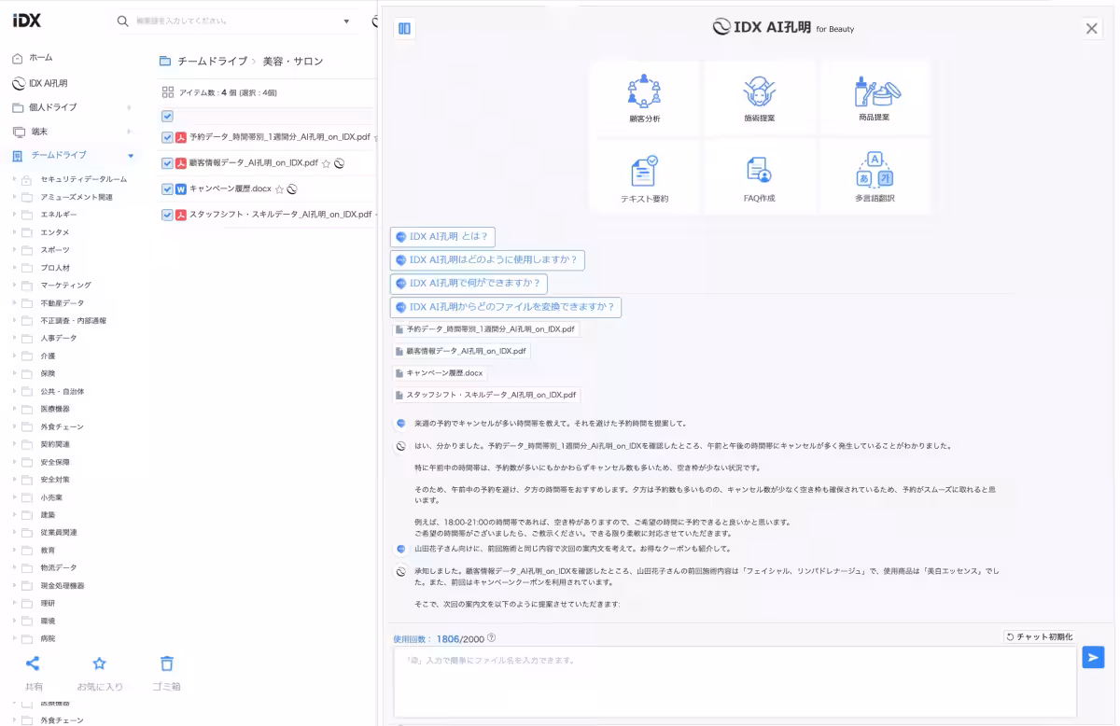Screen dimensions: 1120x726
Task: Click the 共有 share icon
Action: 33,663
